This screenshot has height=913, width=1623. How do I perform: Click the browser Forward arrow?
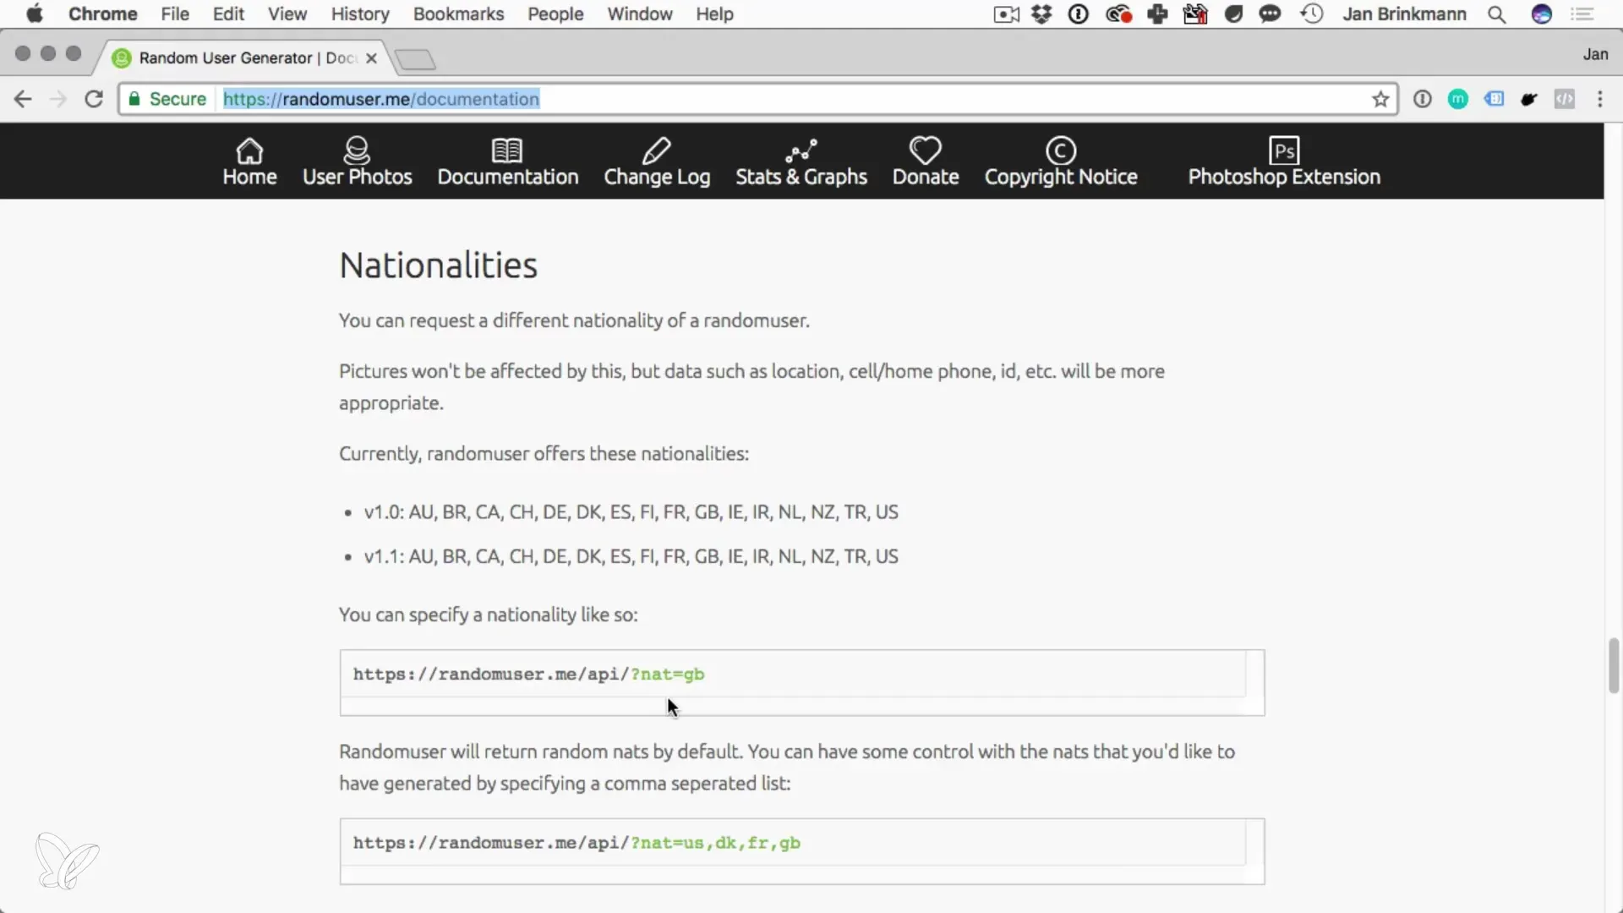coord(57,99)
